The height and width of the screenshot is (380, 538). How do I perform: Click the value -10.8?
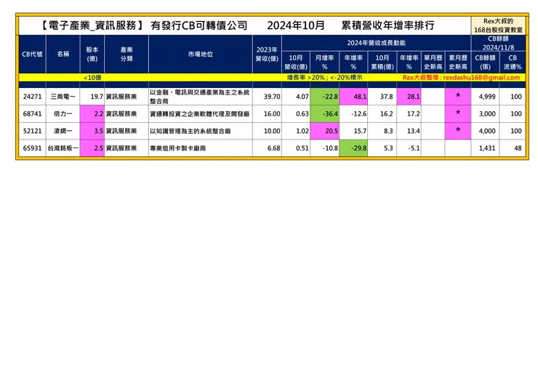(x=330, y=148)
